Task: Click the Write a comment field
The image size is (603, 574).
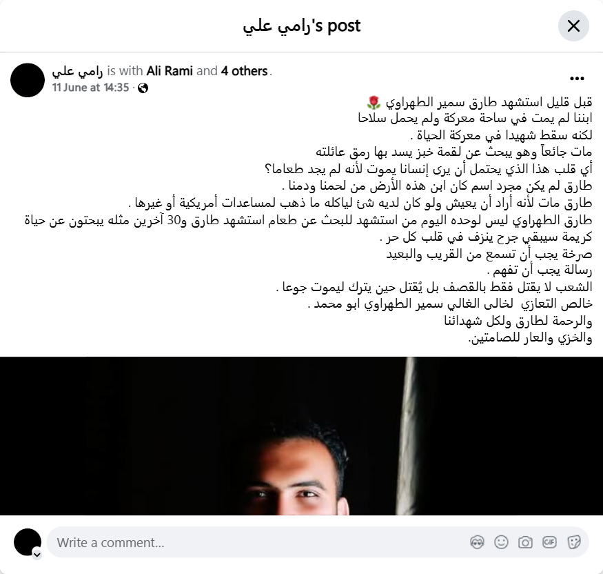Action: click(x=318, y=542)
